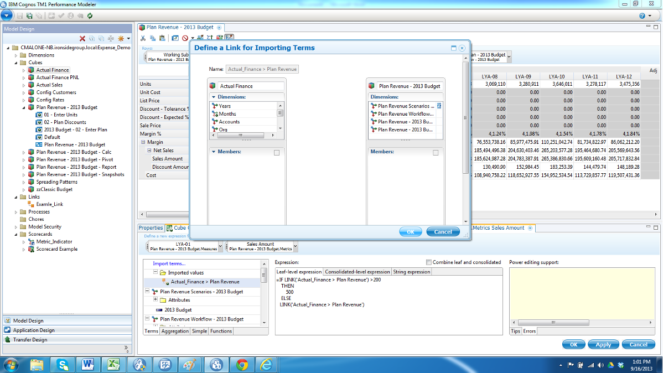Click the orange star new-object icon
This screenshot has width=663, height=373.
(x=120, y=38)
